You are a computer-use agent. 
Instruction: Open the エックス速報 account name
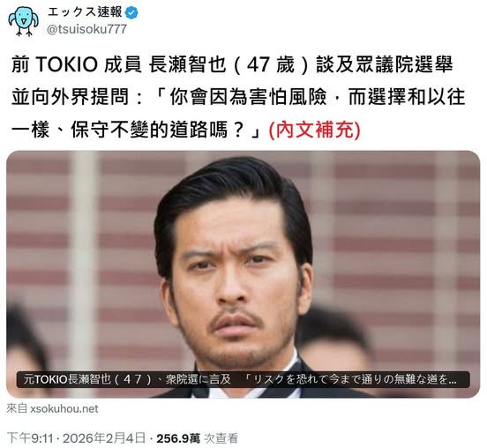tap(85, 12)
